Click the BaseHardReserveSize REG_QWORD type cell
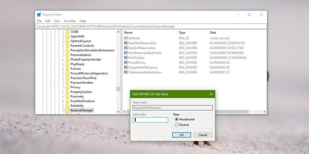This screenshot has width=309, height=154. pyautogui.click(x=188, y=43)
